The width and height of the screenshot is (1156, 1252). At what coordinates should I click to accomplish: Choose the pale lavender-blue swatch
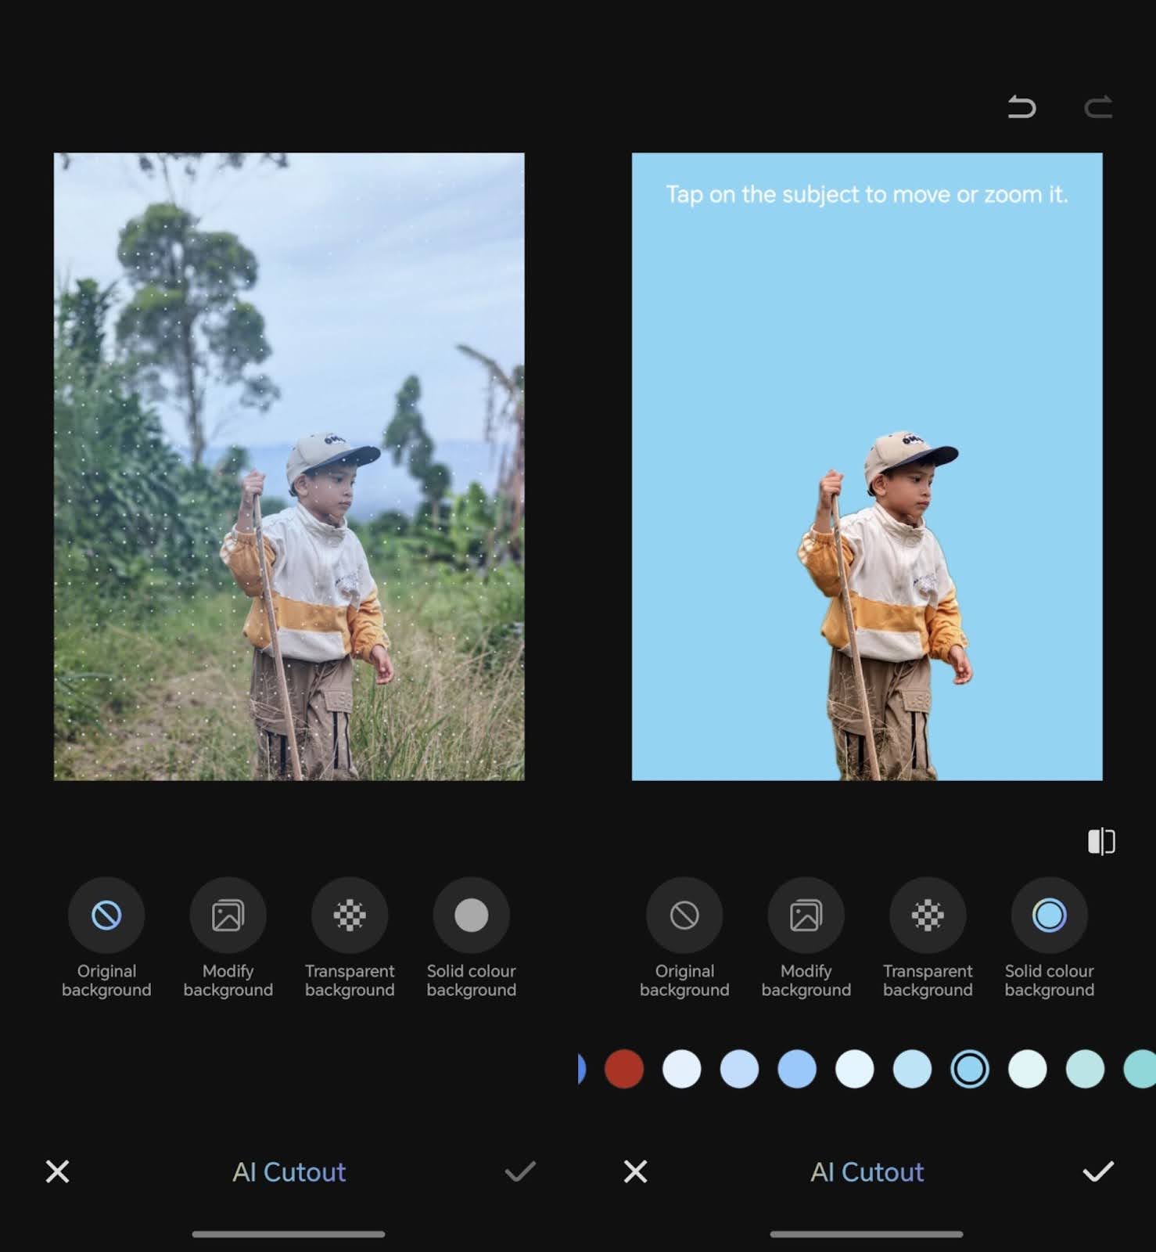pyautogui.click(x=739, y=1069)
